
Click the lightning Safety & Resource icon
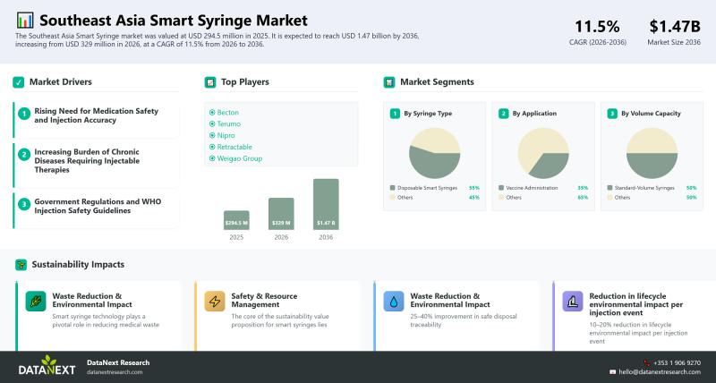(x=215, y=302)
